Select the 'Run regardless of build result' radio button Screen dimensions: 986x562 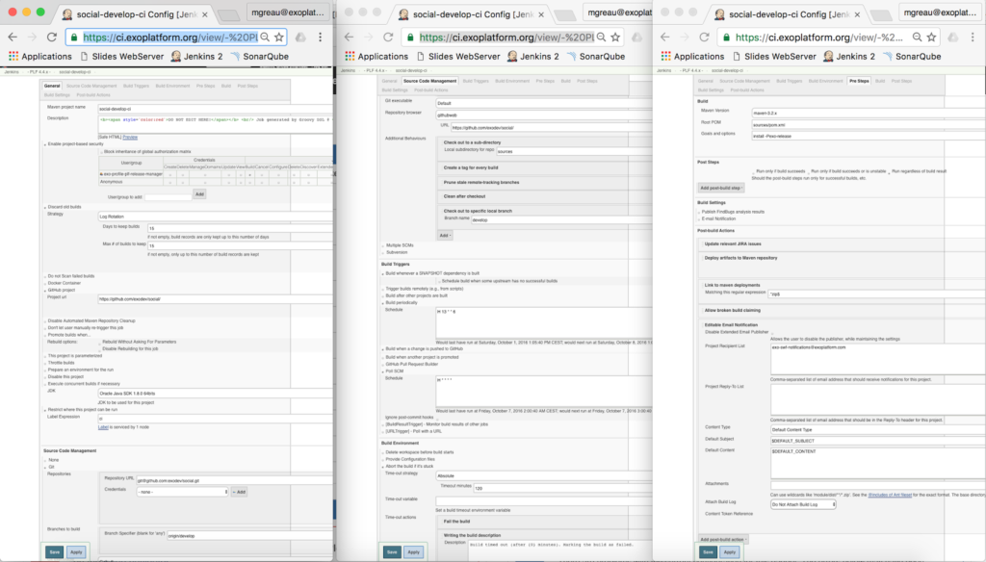pyautogui.click(x=887, y=170)
